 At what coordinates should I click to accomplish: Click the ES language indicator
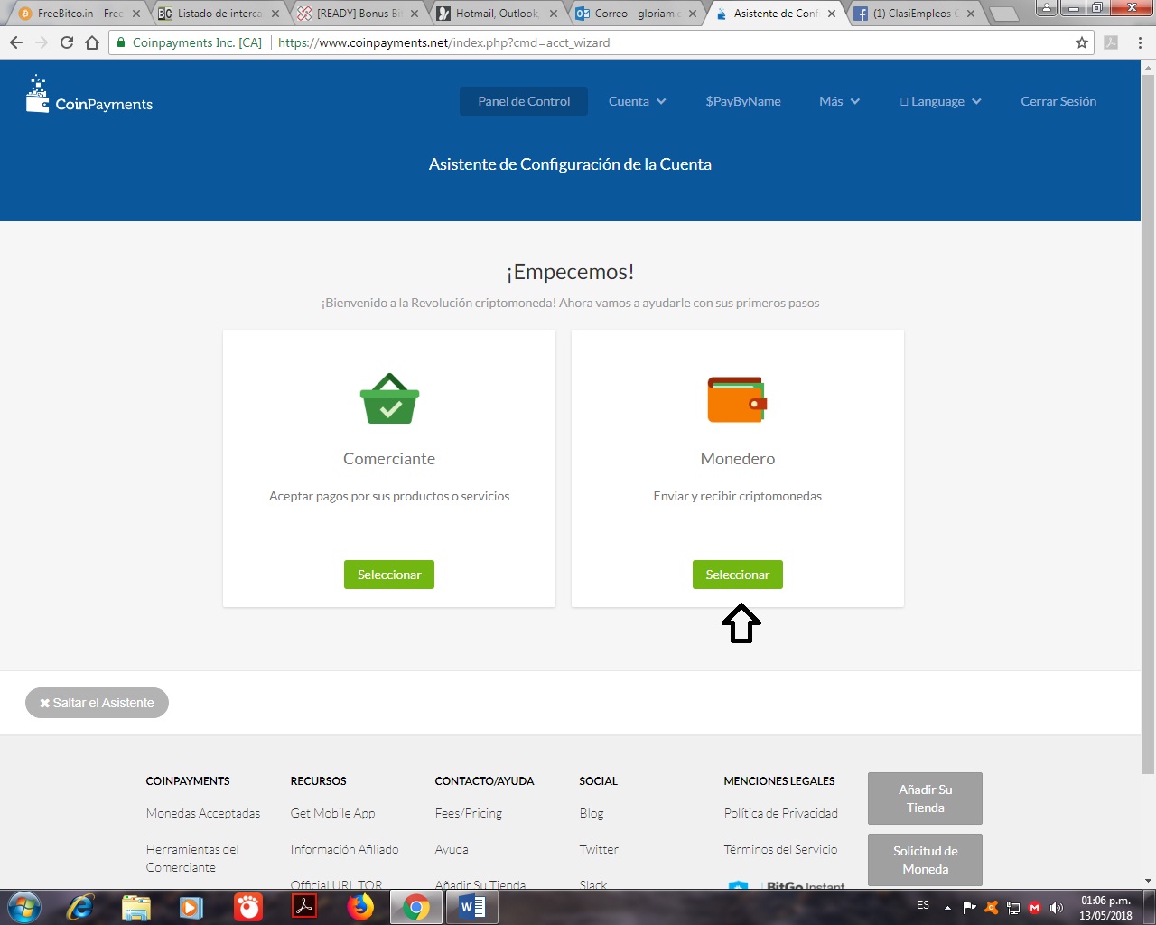pyautogui.click(x=923, y=905)
